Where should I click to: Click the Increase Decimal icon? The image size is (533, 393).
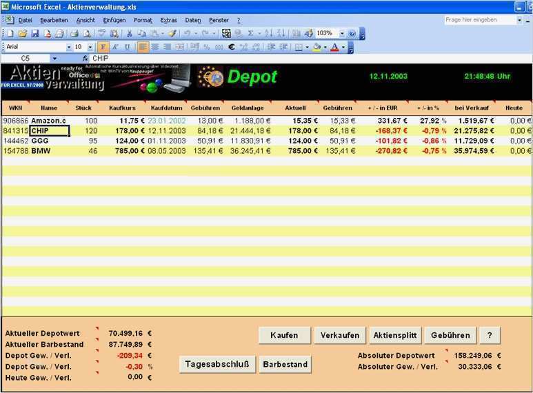point(243,47)
